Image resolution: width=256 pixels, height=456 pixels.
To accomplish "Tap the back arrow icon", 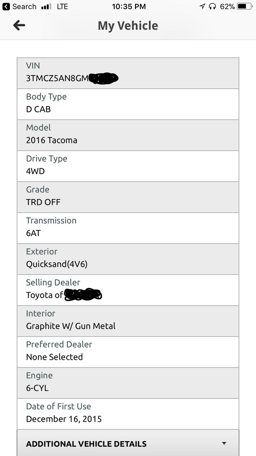I will [x=19, y=25].
